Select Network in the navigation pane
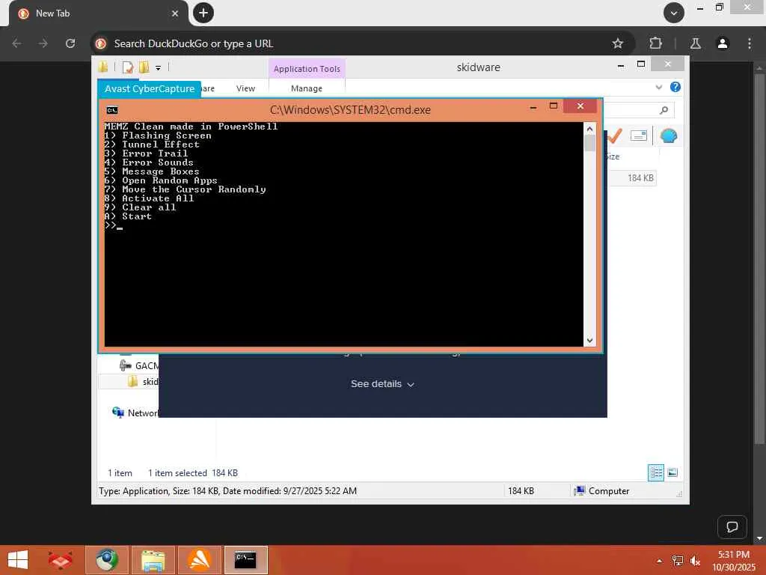Image resolution: width=766 pixels, height=575 pixels. pos(136,413)
